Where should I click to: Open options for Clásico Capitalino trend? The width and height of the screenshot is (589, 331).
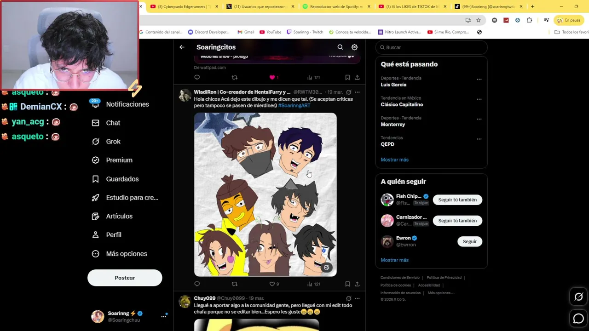(x=479, y=99)
